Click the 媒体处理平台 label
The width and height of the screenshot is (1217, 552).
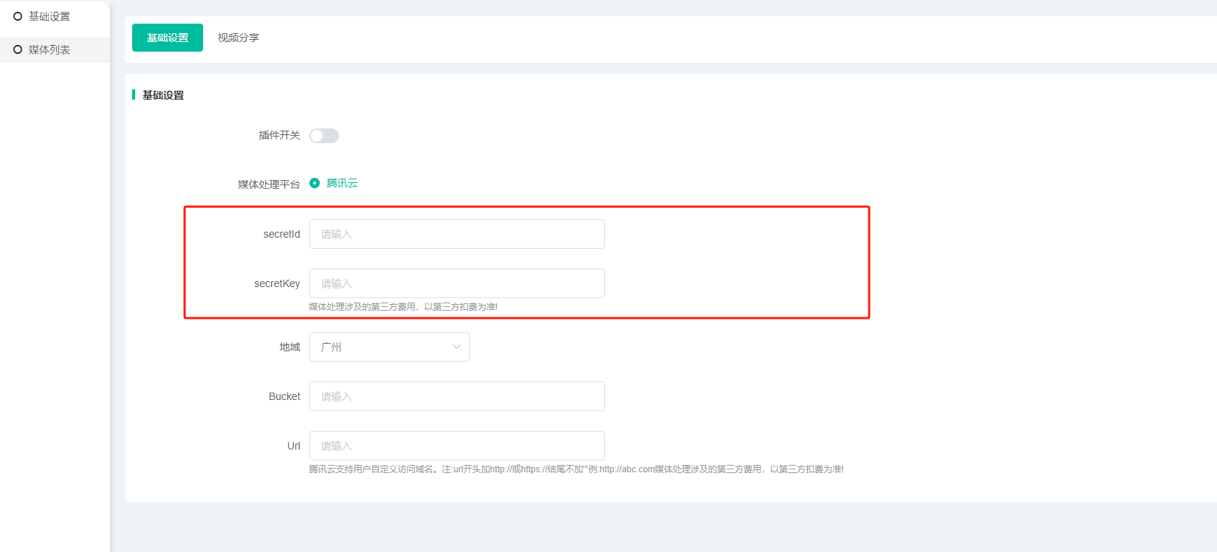pos(269,184)
